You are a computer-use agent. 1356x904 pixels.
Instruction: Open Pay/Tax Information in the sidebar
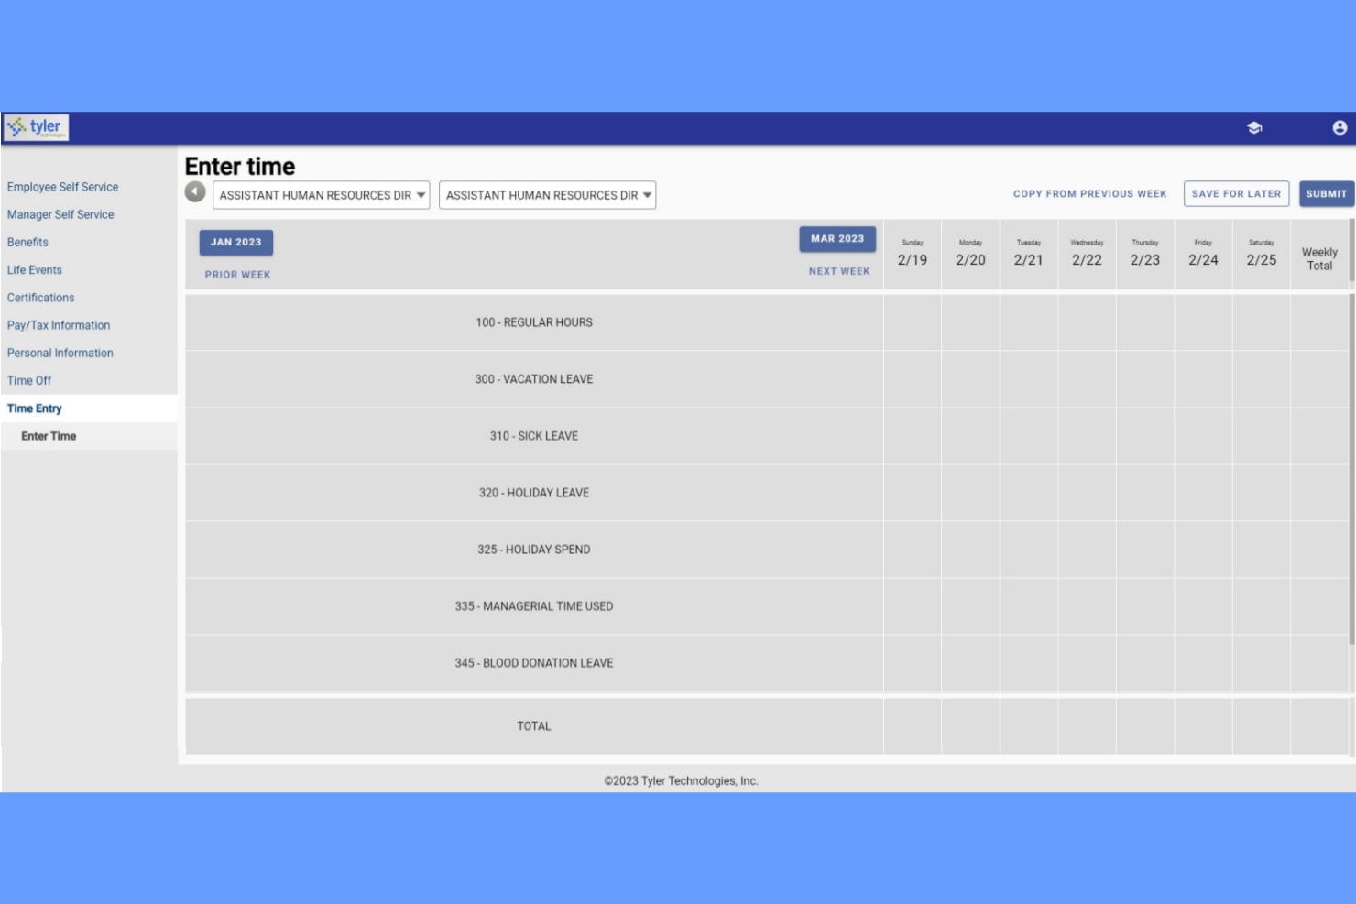coord(59,325)
